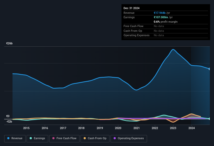214x146 pixels.
Task: Click the 2019 x-axis label
Action: (x=100, y=128)
